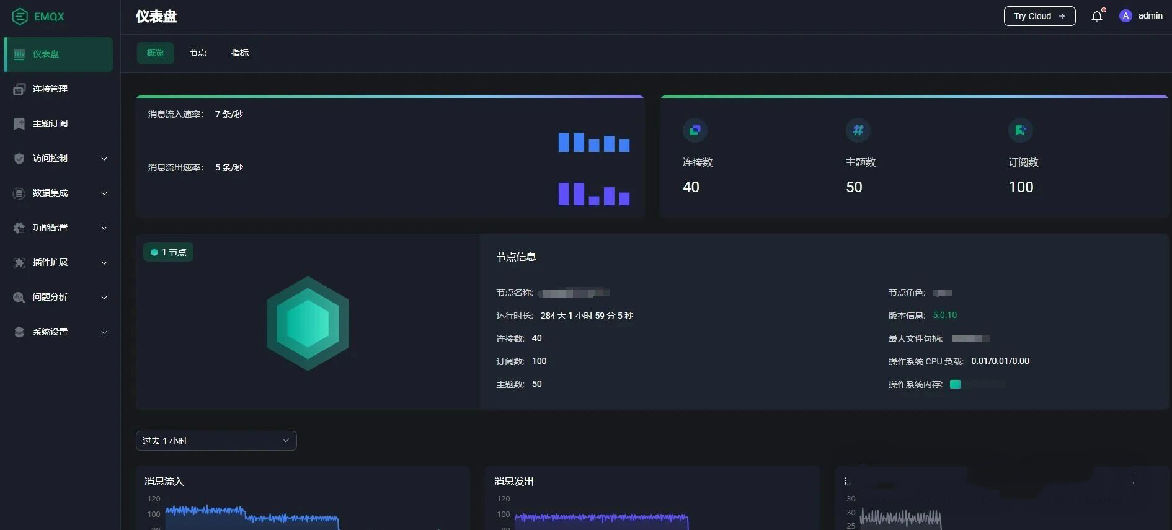The height and width of the screenshot is (530, 1172).
Task: Click the uptime value 284 天 1 小时
Action: click(x=587, y=316)
